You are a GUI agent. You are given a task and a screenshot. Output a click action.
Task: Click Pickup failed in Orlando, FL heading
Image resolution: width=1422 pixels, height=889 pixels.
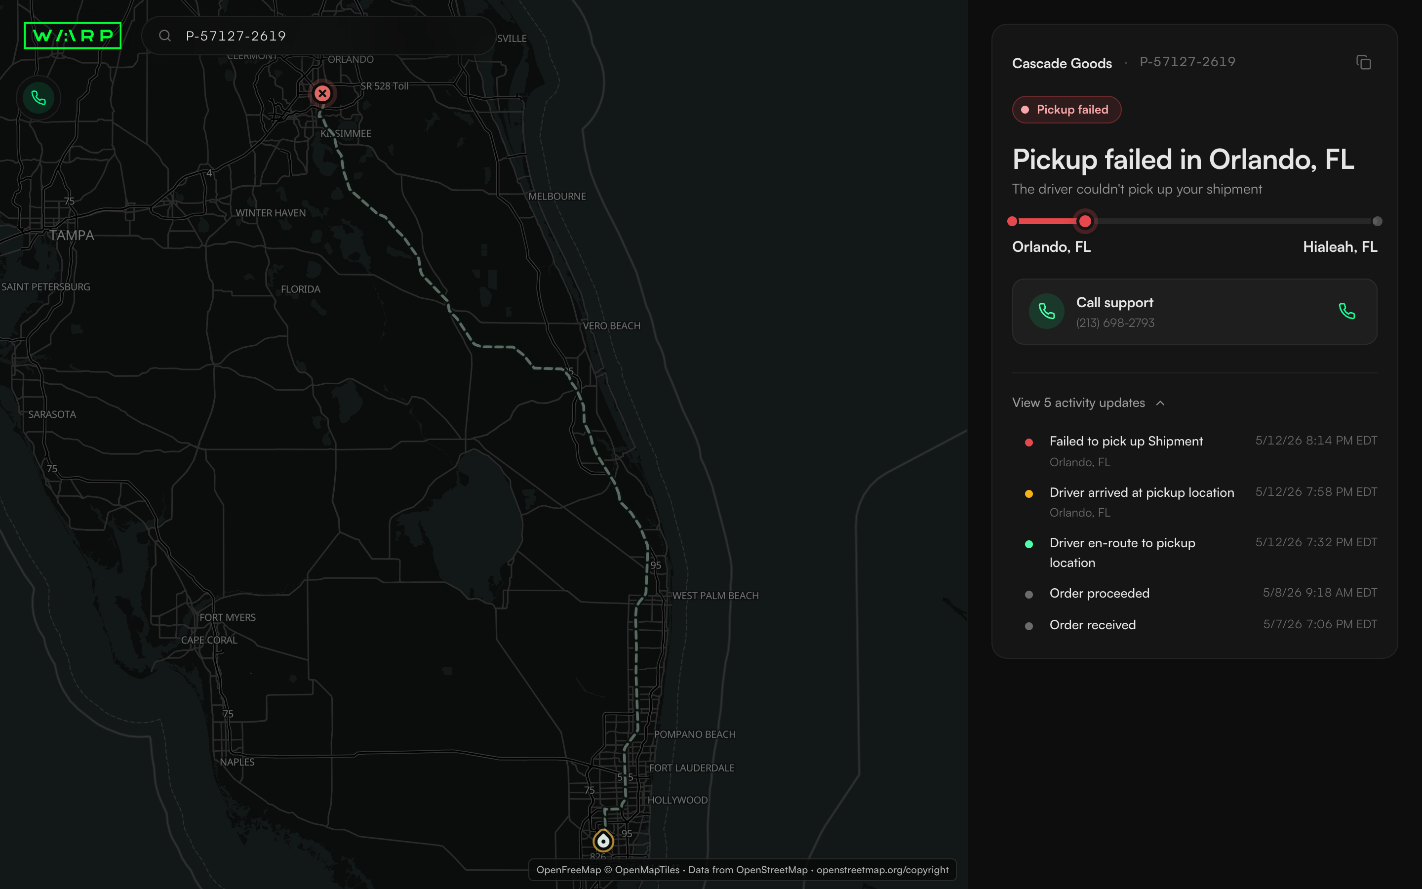pos(1183,160)
